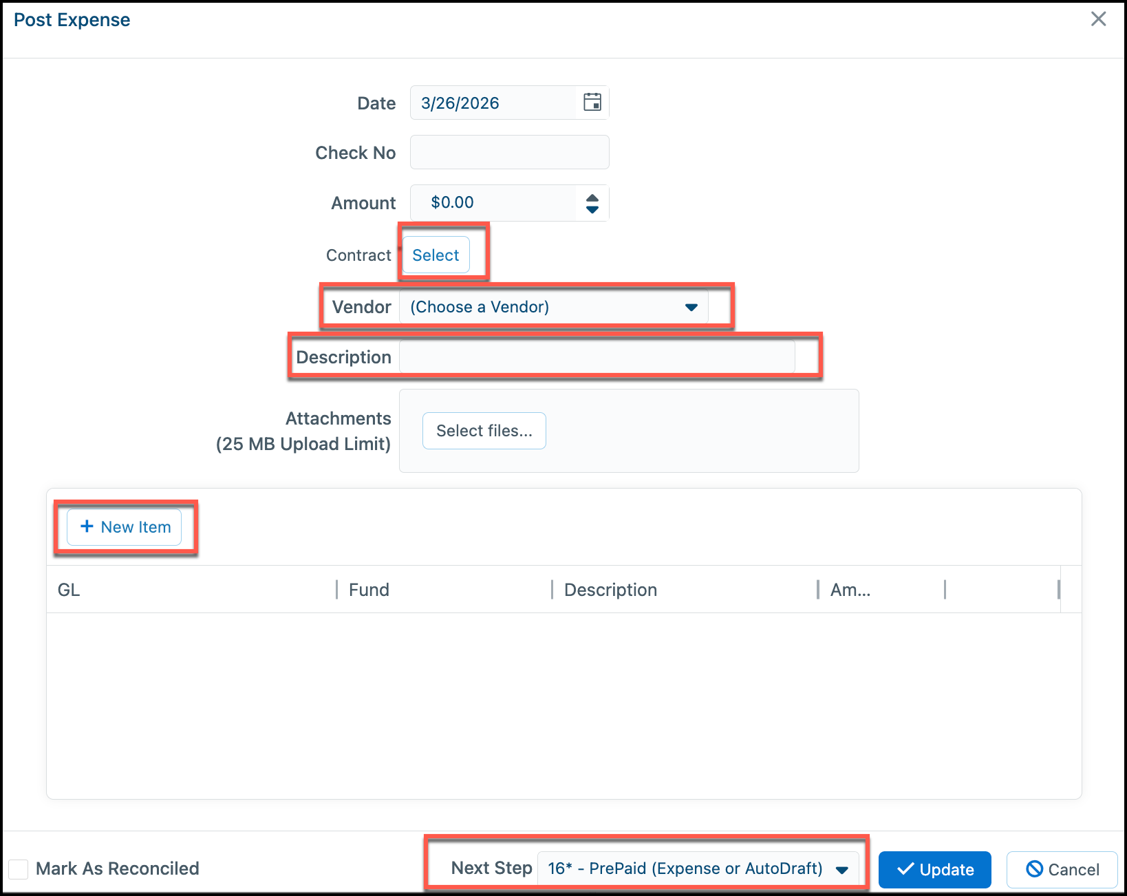Increase Amount with the up arrow

592,198
